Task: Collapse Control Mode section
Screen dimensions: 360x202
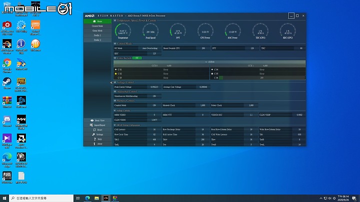Action: pos(115,43)
